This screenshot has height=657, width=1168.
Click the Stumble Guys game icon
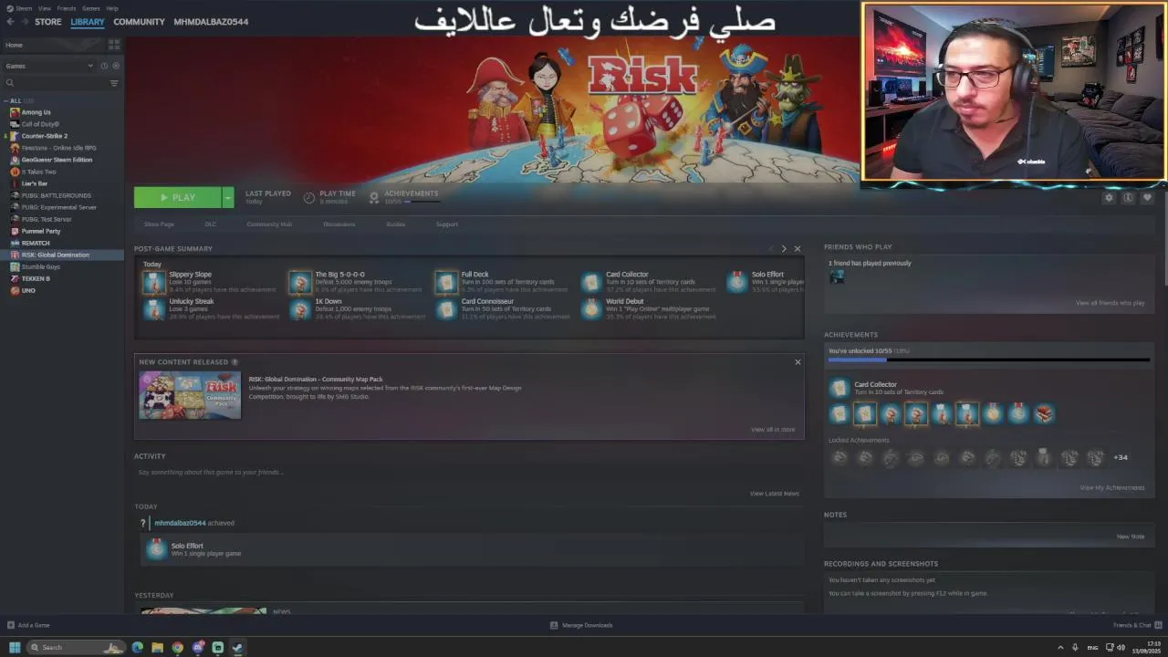point(15,266)
